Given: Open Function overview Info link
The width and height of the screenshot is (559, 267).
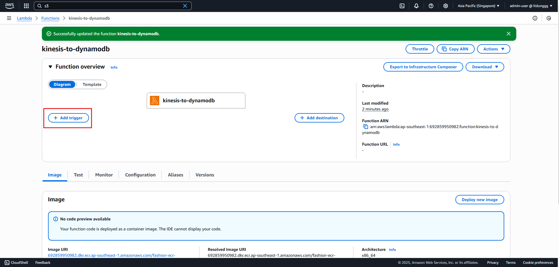Looking at the screenshot, I should [x=114, y=67].
